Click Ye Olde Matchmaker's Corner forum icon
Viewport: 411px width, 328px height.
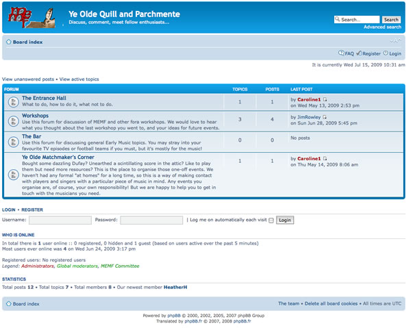point(14,175)
